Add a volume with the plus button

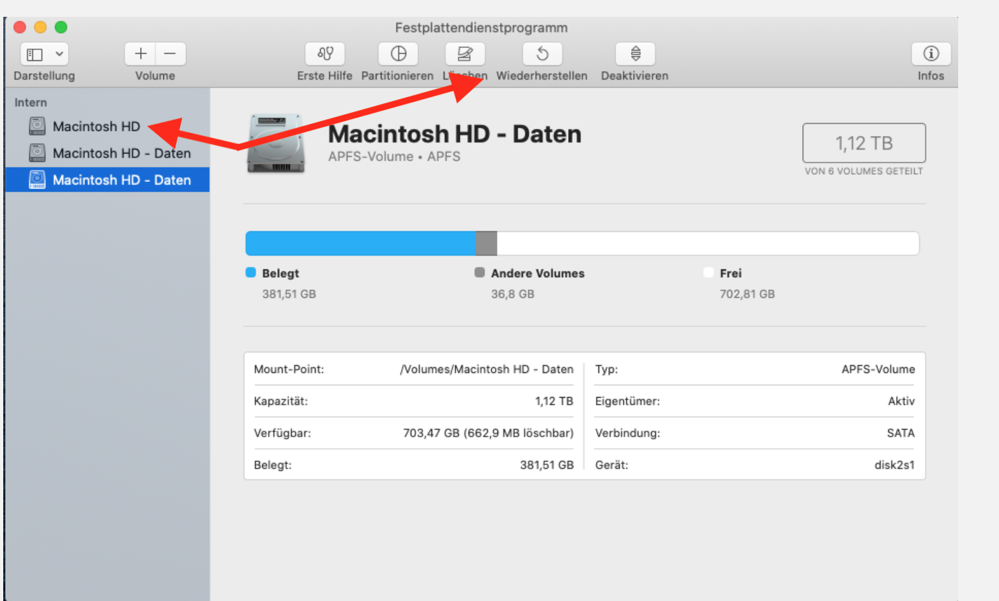(x=141, y=54)
